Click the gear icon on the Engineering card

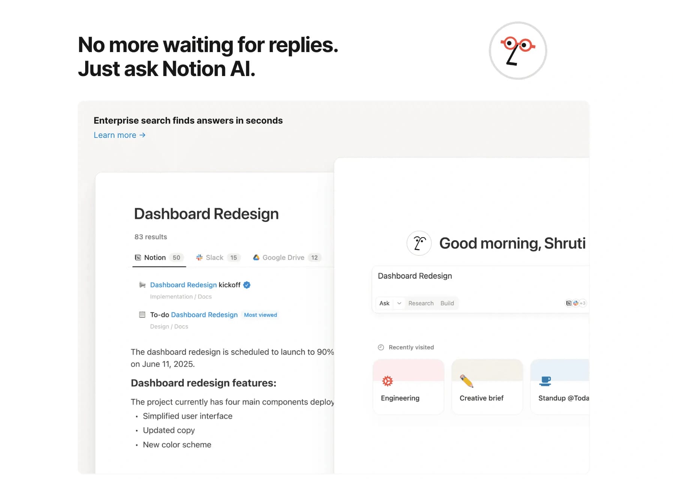(x=388, y=380)
